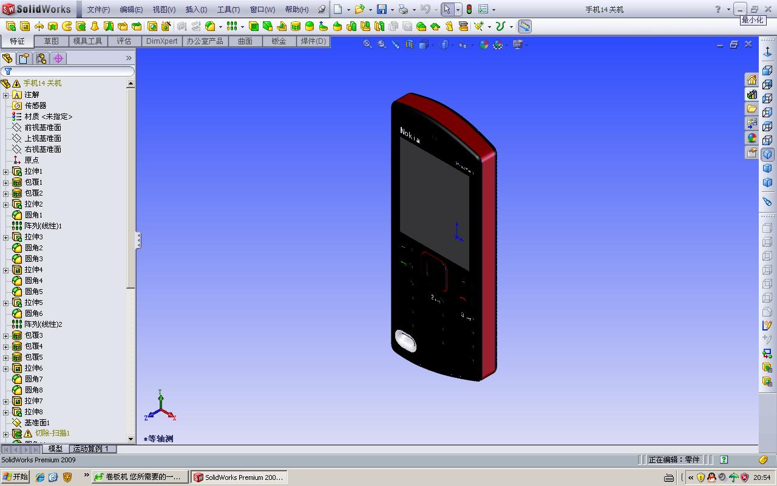
Task: Click the SolidWorks Premium taskbar button
Action: click(x=238, y=477)
